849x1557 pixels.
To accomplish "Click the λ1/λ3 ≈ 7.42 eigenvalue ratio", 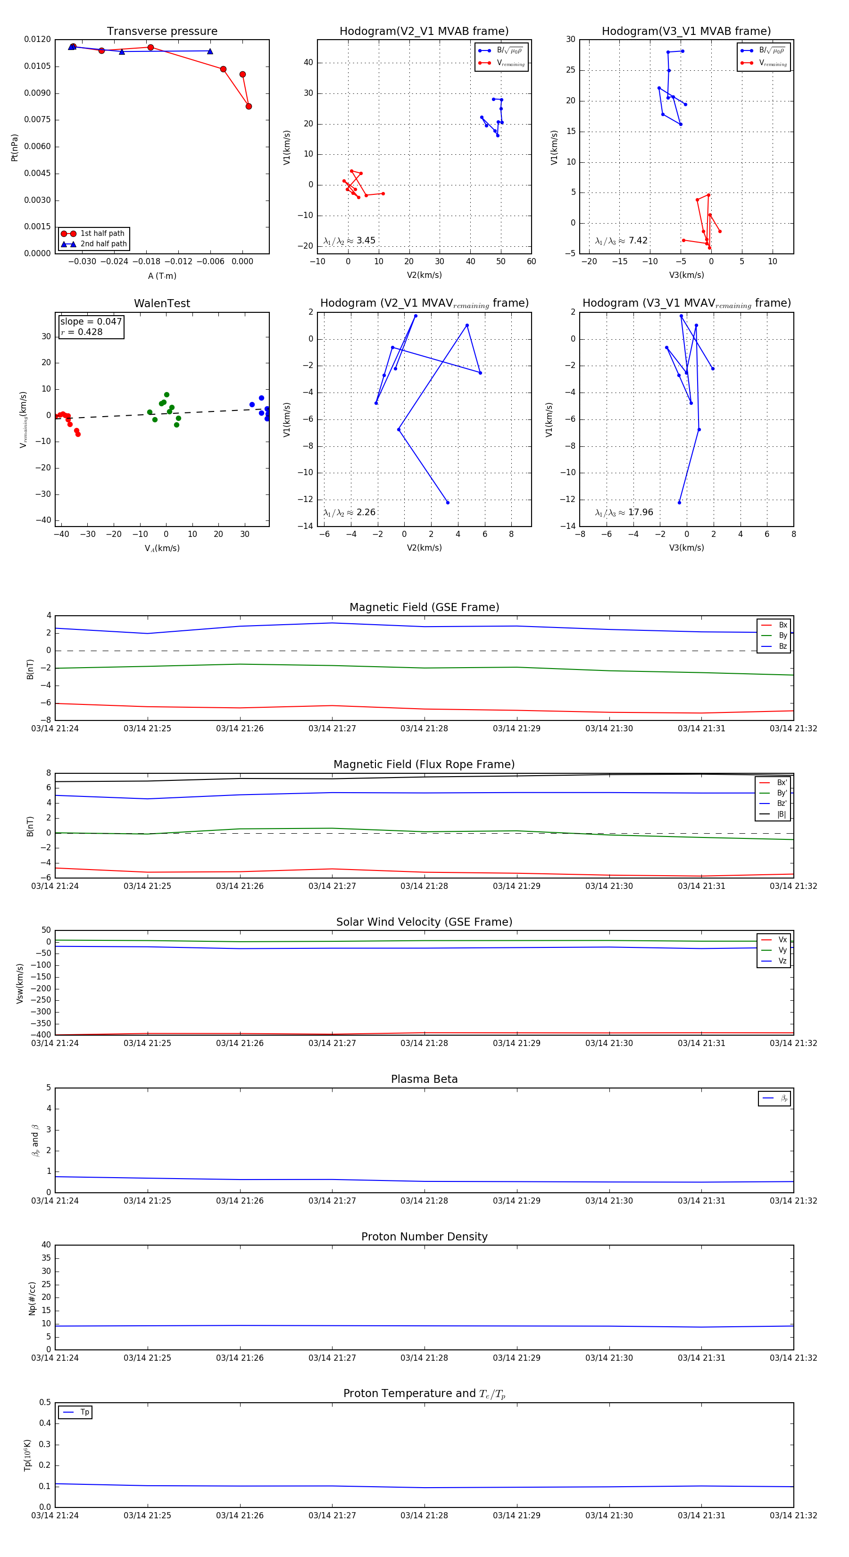I will tap(621, 241).
